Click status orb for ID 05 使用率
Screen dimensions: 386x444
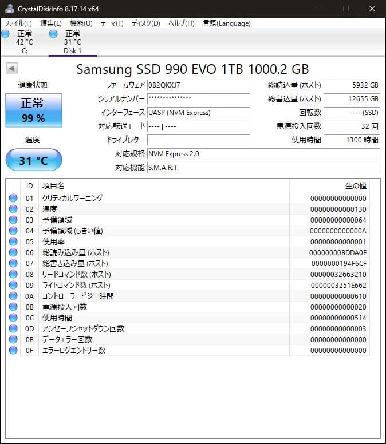(13, 241)
